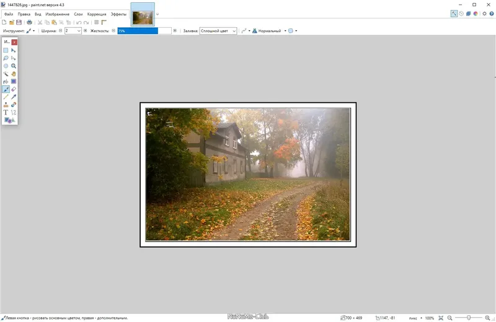
Task: Toggle the Tools window visibility
Action: pos(454,14)
